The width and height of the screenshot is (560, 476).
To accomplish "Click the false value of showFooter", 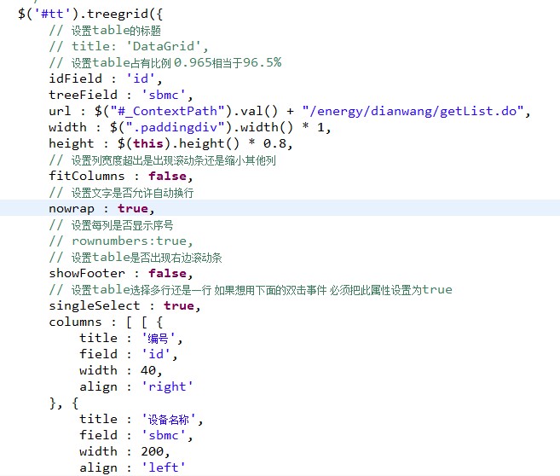I will (168, 273).
